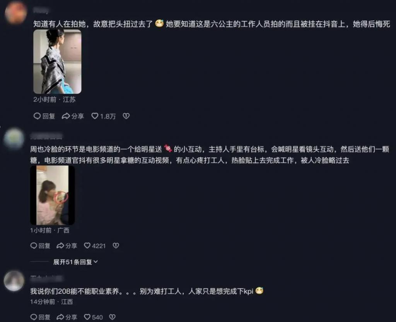Open second commenter's avatar profile
This screenshot has width=396, height=322.
[14, 139]
